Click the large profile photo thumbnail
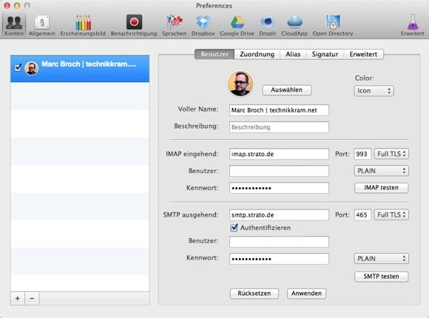429x318 pixels. pyautogui.click(x=240, y=83)
